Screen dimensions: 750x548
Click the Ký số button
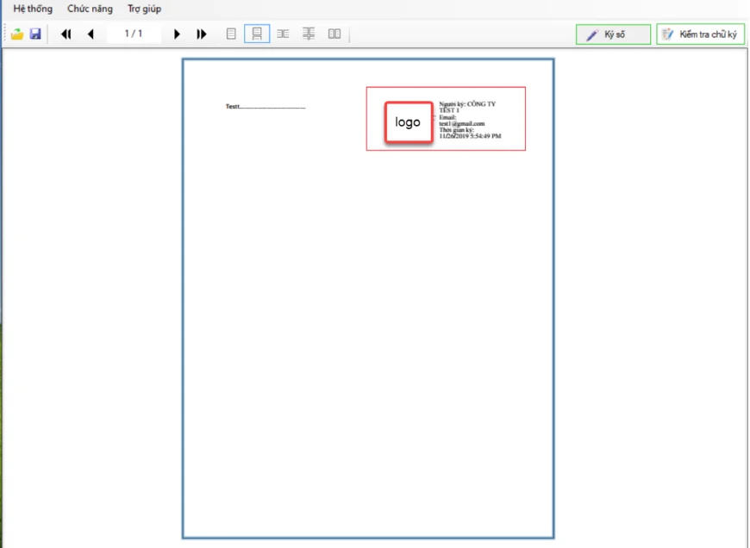coord(613,34)
